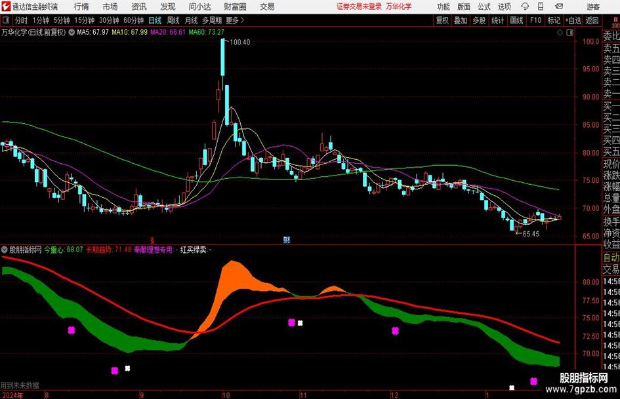The height and width of the screenshot is (399, 620).
Task: Click the 多股 multi-stock button
Action: [479, 20]
